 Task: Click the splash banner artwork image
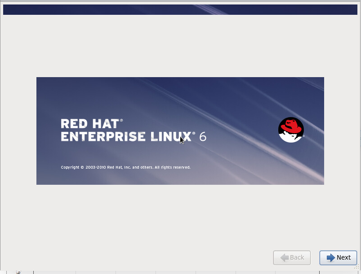[180, 131]
